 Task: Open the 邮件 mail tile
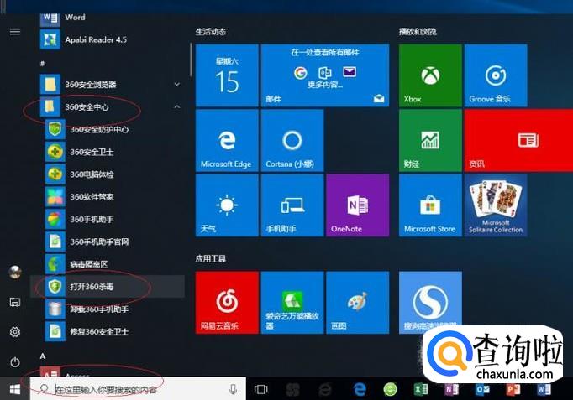point(325,75)
